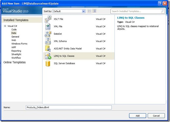Select the General category
Screen dimensions: 170x122
15,37
